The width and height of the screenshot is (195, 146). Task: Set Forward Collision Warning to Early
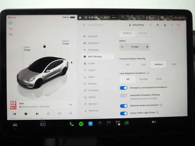pyautogui.click(x=174, y=64)
